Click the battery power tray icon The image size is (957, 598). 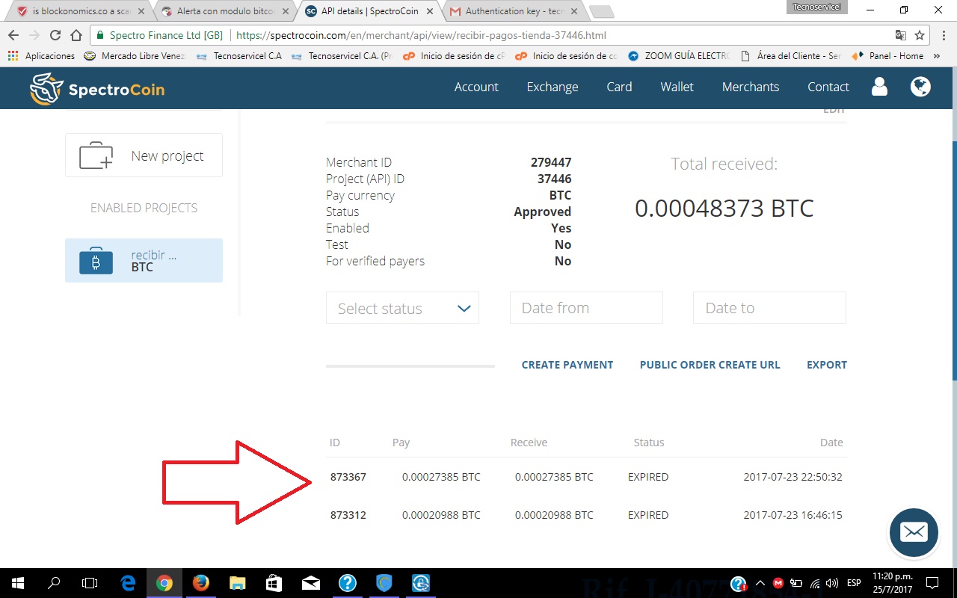tap(797, 583)
